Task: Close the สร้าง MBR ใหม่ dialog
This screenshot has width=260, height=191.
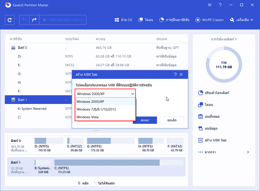Action: (x=181, y=74)
